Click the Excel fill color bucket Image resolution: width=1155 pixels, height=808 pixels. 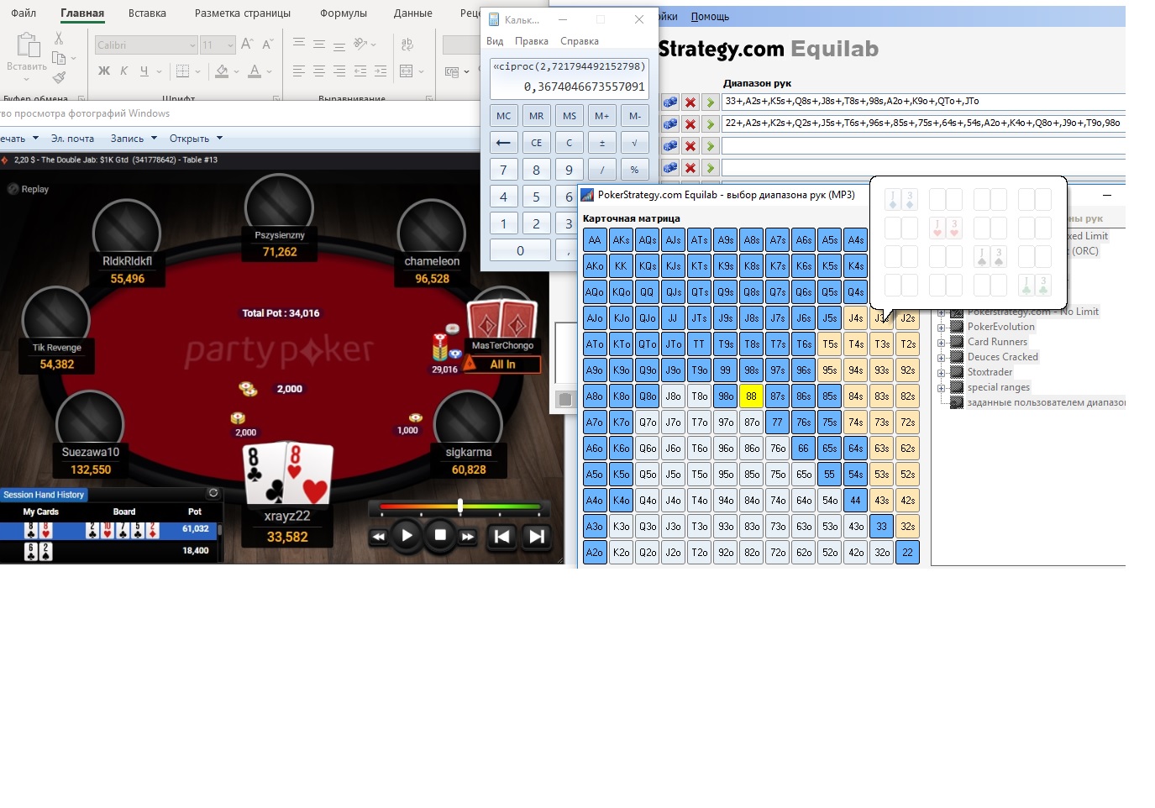coord(222,71)
